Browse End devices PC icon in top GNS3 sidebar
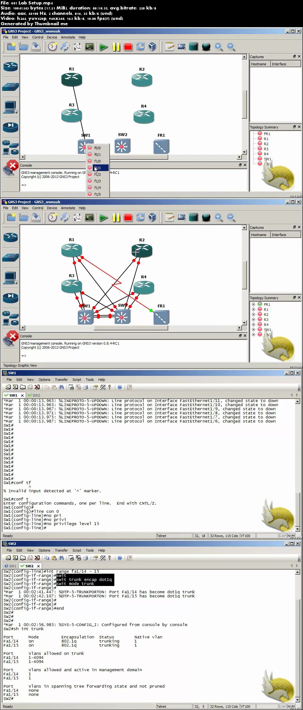This screenshot has height=710, width=303. point(10,107)
